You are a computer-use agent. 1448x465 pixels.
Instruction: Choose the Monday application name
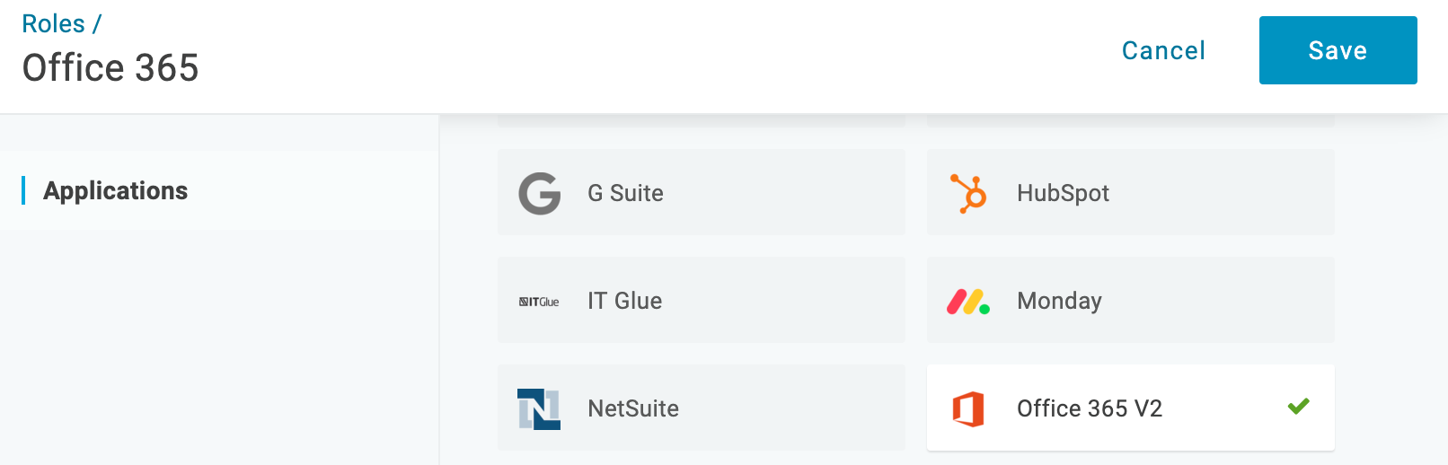tap(1059, 302)
